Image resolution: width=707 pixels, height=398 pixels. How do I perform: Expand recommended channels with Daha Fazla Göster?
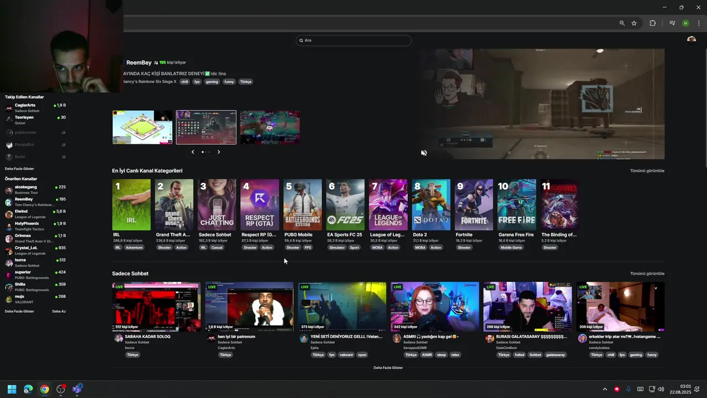(x=19, y=311)
